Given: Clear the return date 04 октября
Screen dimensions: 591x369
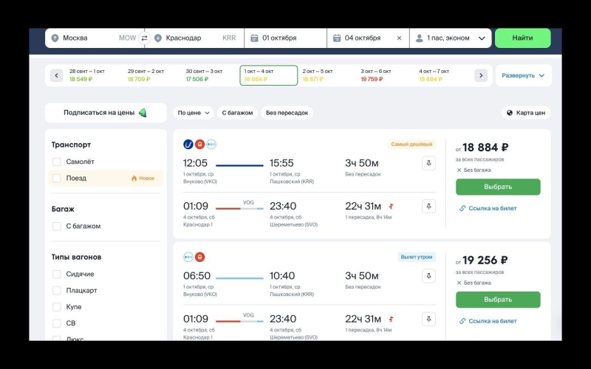Looking at the screenshot, I should click(399, 38).
